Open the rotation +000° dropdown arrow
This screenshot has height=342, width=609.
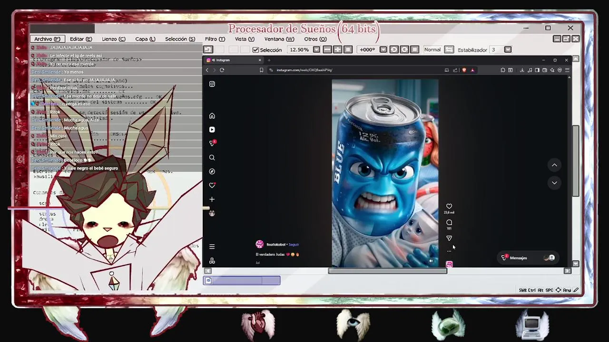pyautogui.click(x=383, y=49)
